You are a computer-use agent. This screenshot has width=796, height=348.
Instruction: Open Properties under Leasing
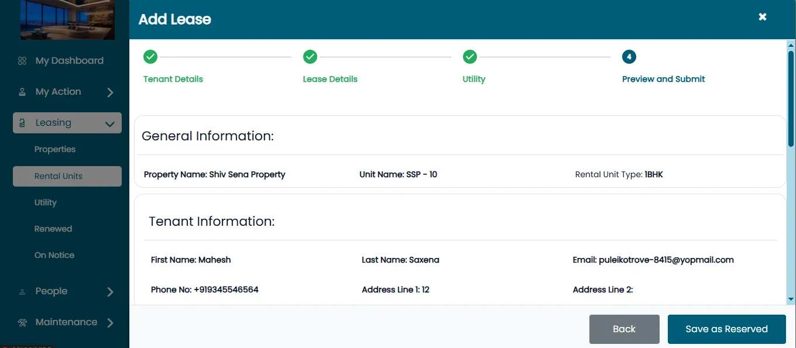(55, 149)
